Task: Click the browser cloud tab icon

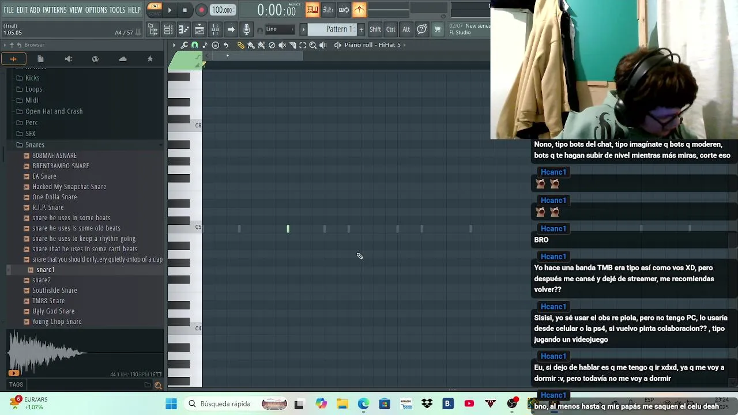Action: [123, 59]
